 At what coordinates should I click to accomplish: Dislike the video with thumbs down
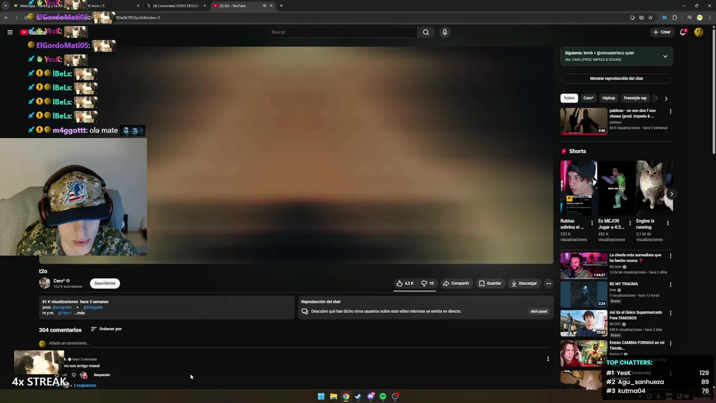(427, 283)
